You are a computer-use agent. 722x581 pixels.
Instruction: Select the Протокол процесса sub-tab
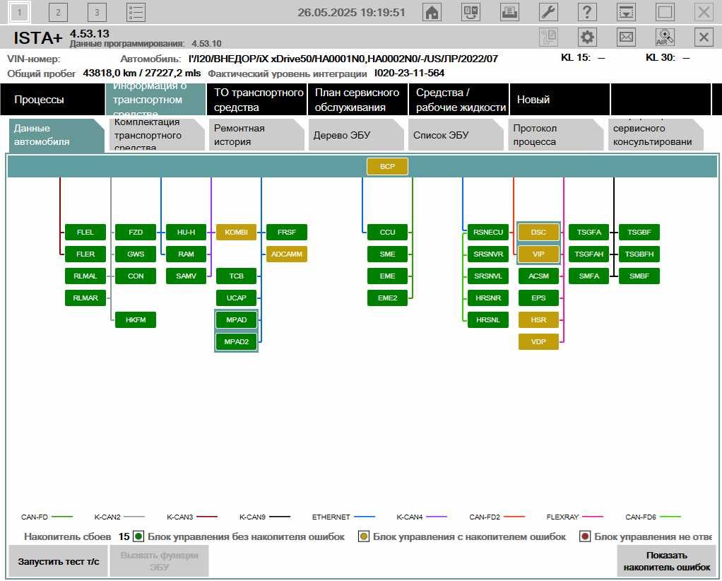point(556,135)
